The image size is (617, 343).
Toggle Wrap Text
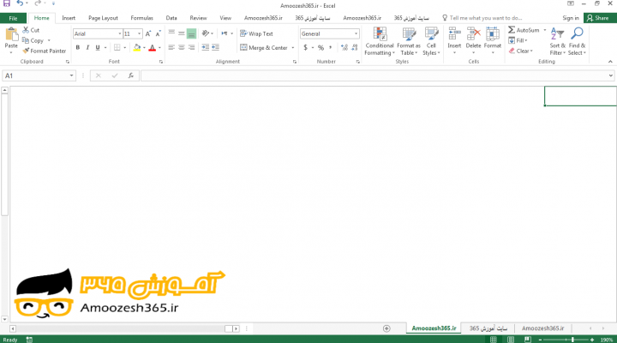256,33
